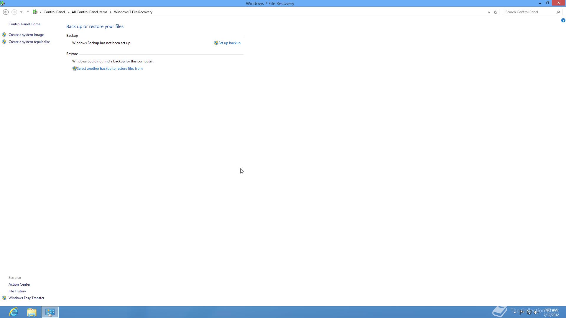This screenshot has width=566, height=318.
Task: Go to Control Panel Home
Action: click(24, 24)
